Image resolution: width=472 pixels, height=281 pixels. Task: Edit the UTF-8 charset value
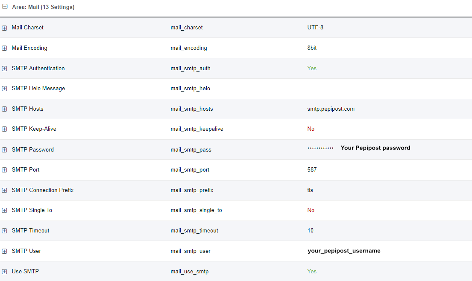click(315, 27)
